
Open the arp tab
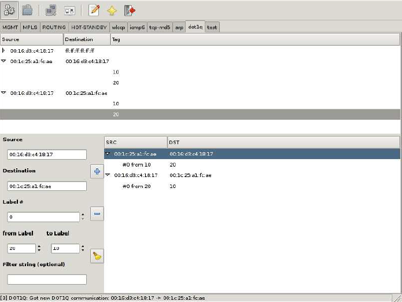(179, 27)
